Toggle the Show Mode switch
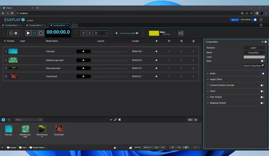The width and height of the screenshot is (269, 156). [254, 20]
